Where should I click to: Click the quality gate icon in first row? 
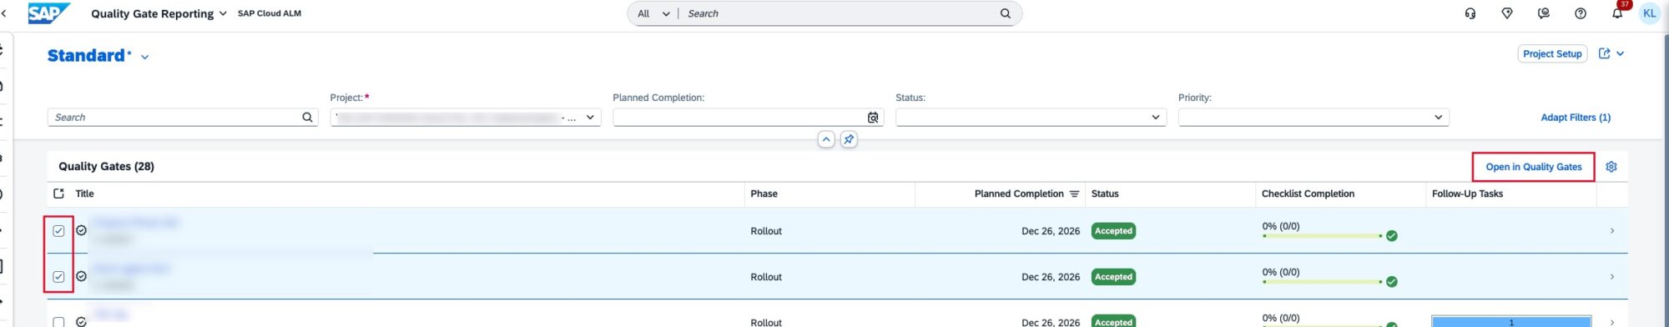pos(81,230)
